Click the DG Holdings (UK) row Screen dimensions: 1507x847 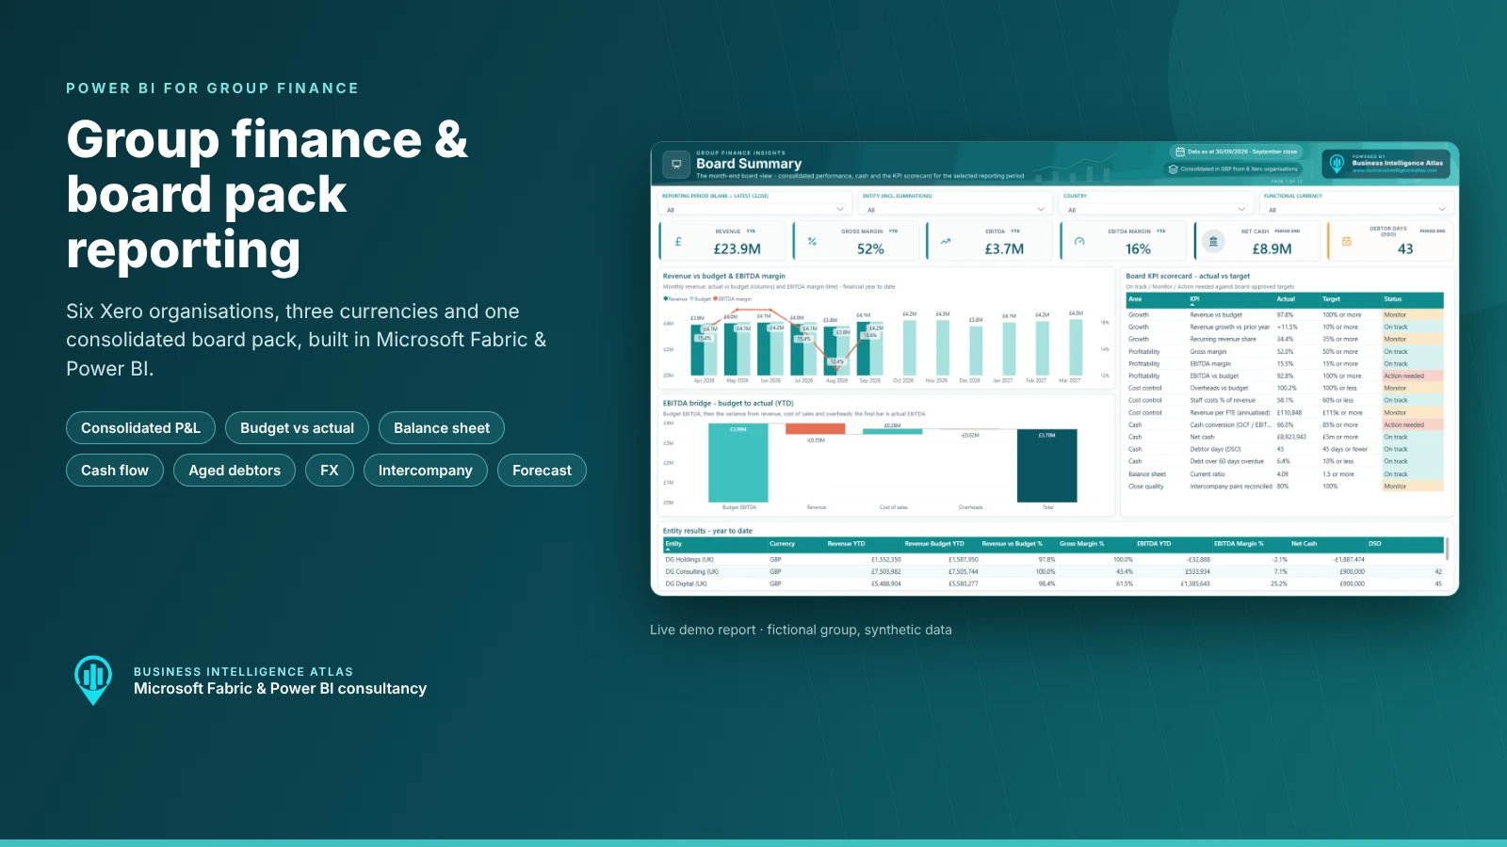pos(1053,560)
